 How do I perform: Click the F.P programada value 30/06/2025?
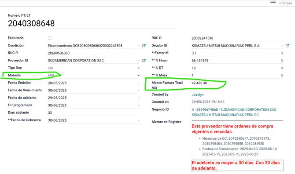tap(57, 105)
